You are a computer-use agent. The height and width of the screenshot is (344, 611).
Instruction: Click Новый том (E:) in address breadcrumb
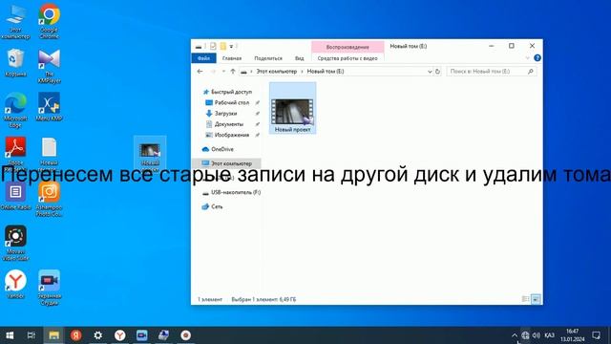tap(326, 72)
